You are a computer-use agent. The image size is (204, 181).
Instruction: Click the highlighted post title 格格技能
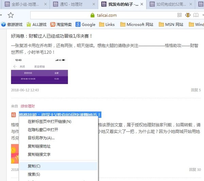(60, 115)
